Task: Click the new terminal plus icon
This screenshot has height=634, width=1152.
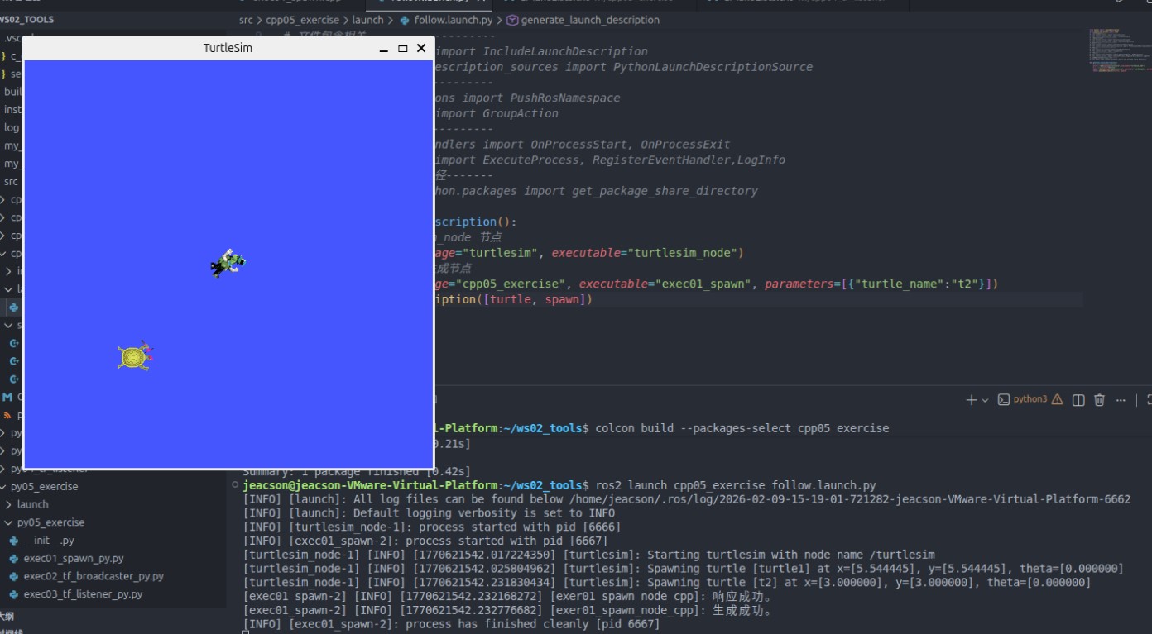Action: tap(971, 400)
